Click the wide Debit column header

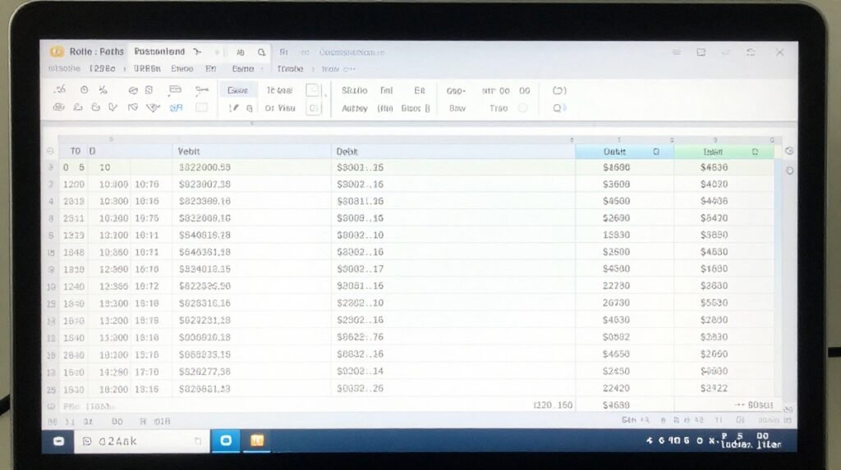click(453, 152)
